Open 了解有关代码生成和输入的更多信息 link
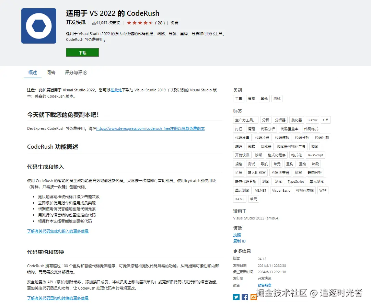 click(58, 231)
